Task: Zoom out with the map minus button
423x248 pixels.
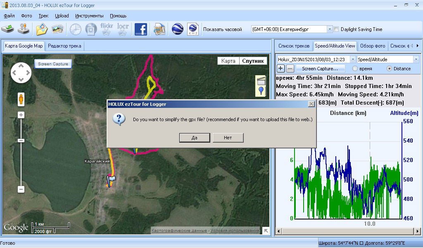Action: point(21,189)
